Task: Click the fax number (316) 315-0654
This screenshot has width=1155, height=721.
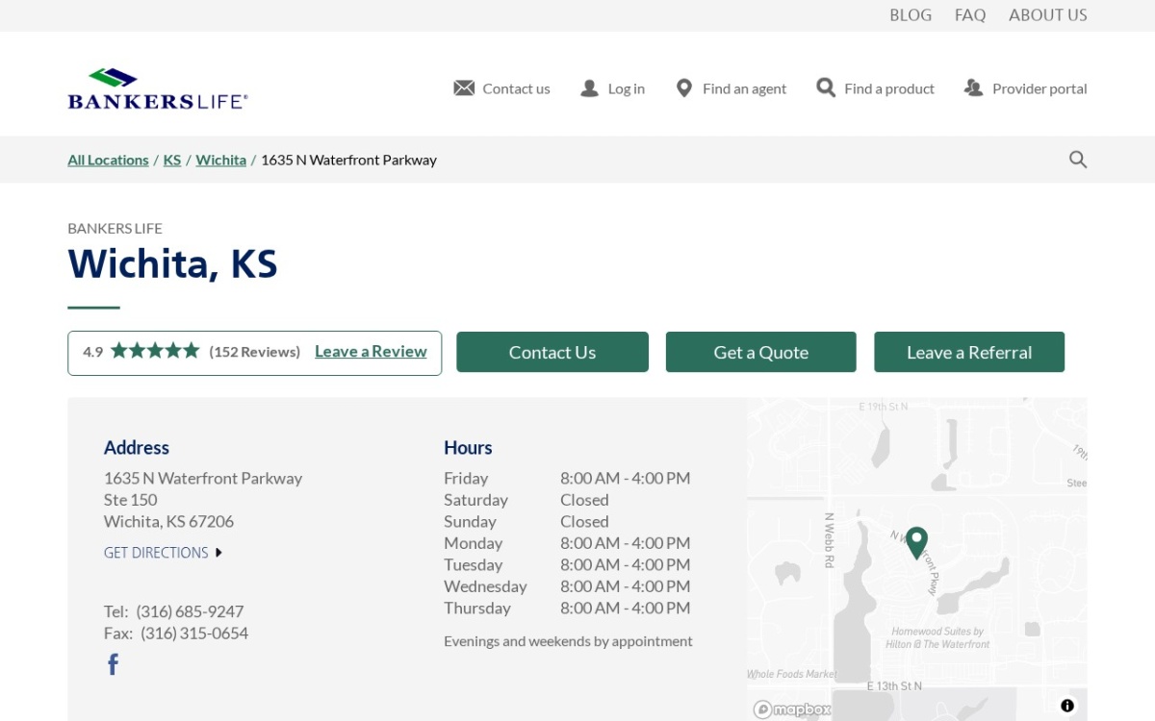Action: coord(194,634)
